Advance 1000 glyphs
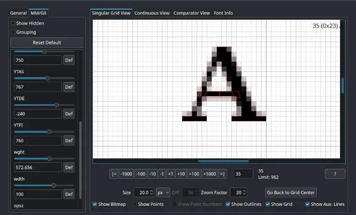Screen dimensions: 356x215 [x=209, y=174]
